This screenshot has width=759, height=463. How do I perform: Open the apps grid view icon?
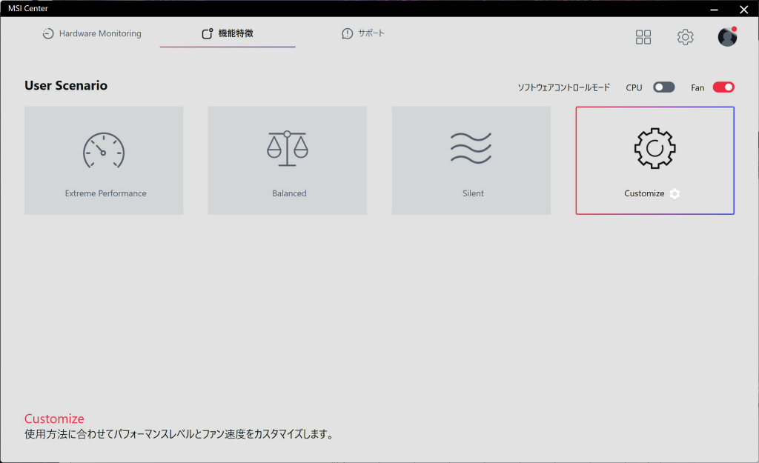(643, 37)
